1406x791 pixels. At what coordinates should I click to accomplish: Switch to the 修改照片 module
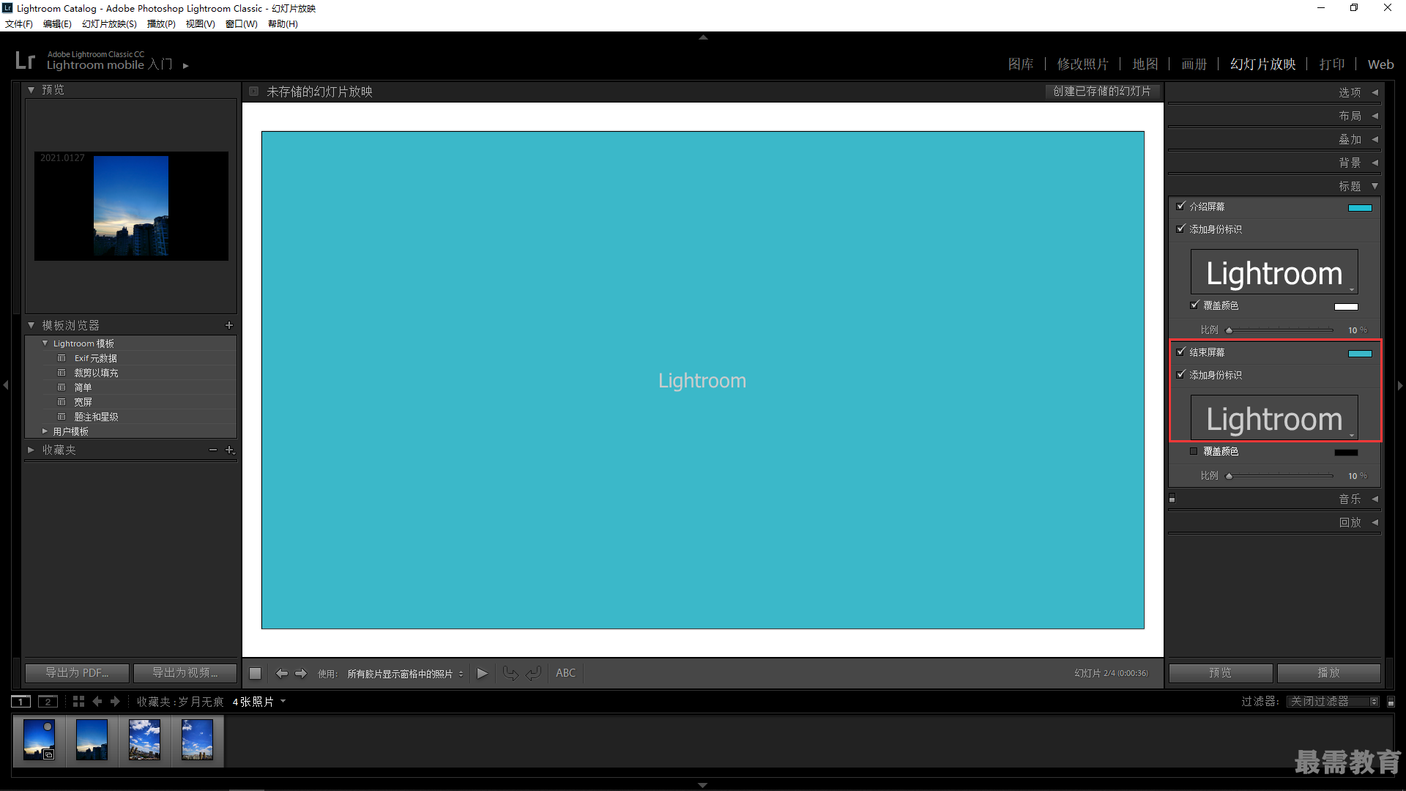point(1082,64)
